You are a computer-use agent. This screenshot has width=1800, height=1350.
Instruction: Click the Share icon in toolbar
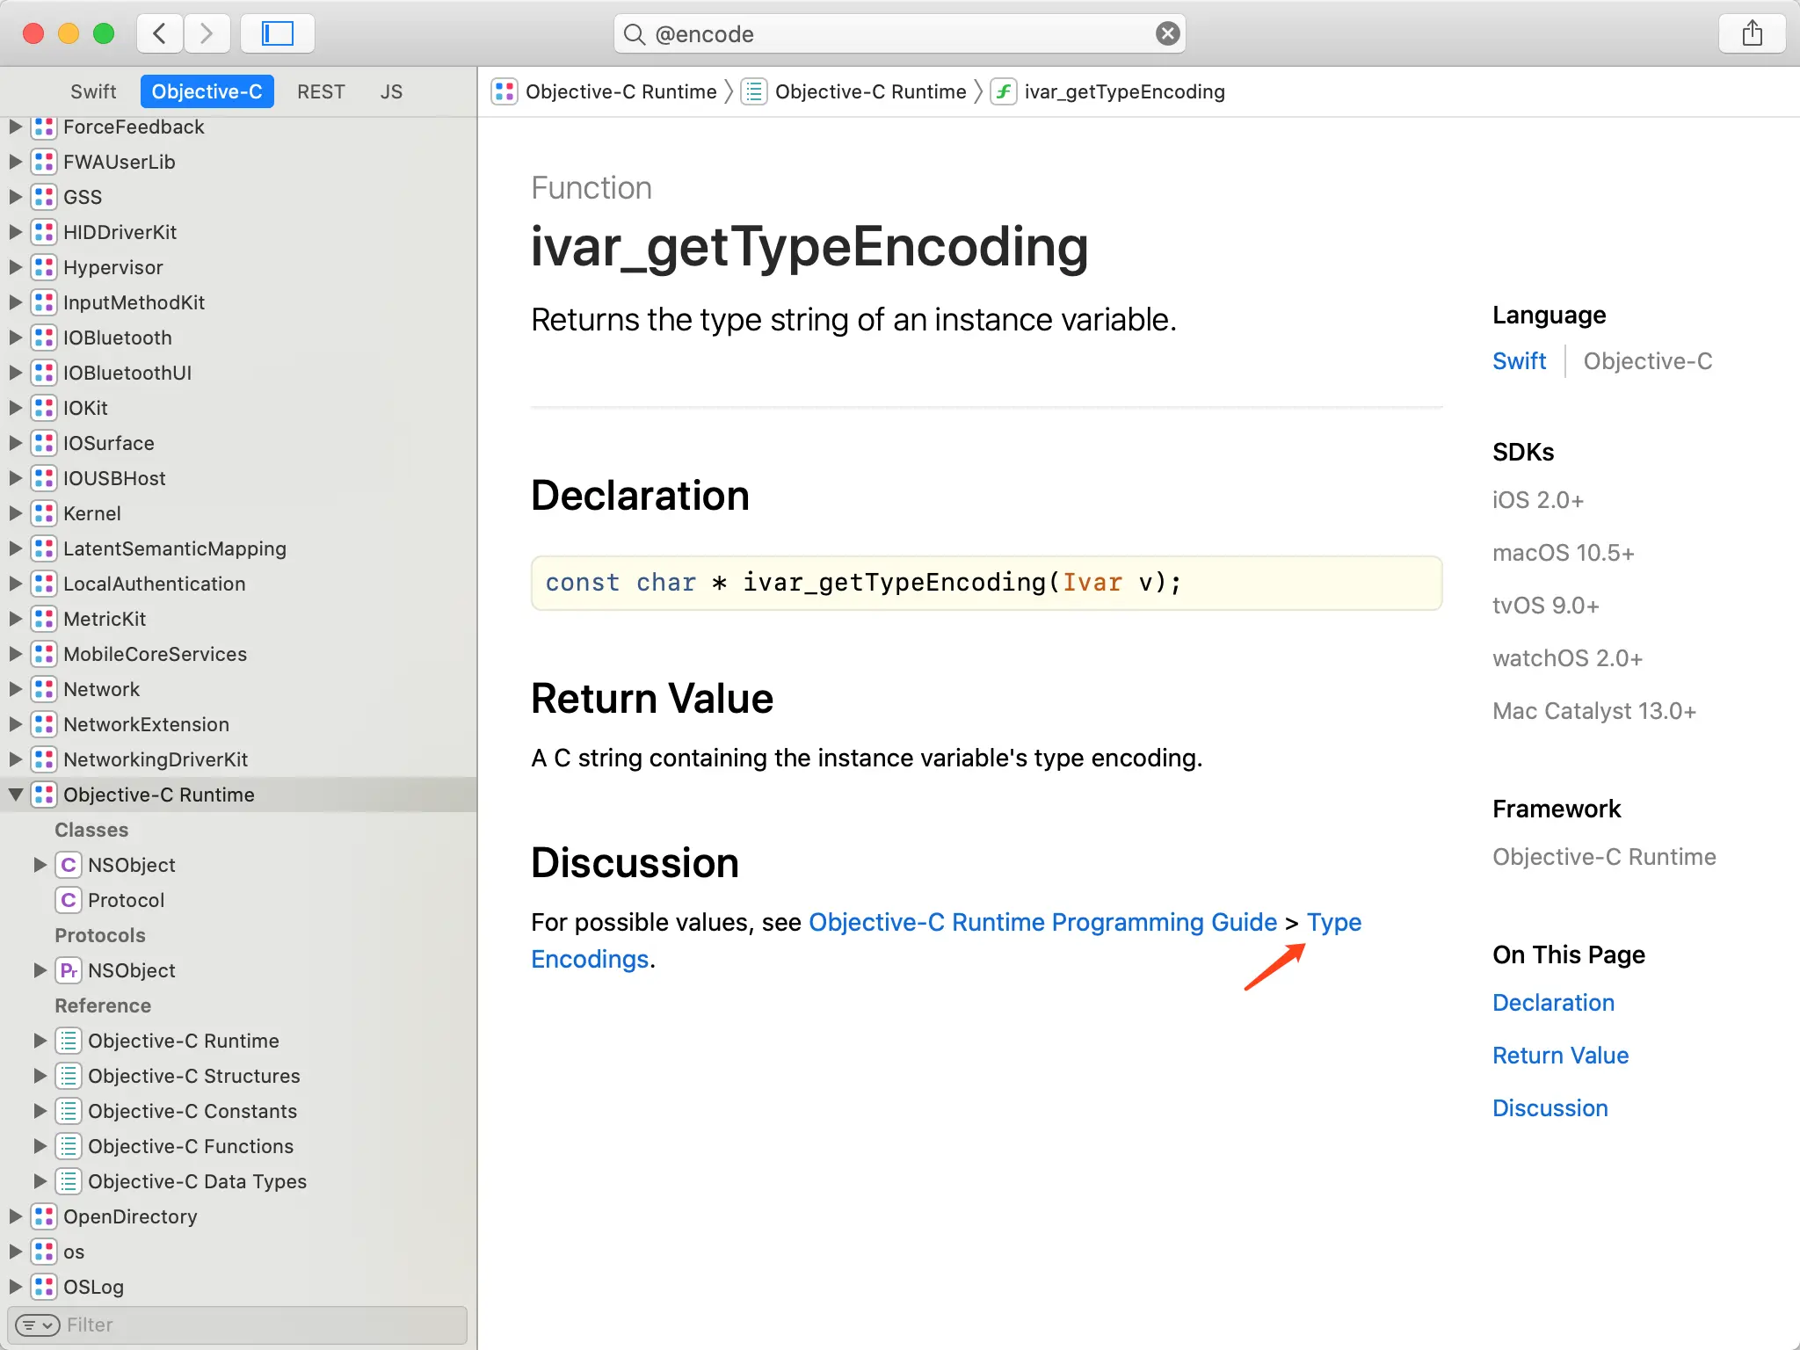(x=1752, y=33)
